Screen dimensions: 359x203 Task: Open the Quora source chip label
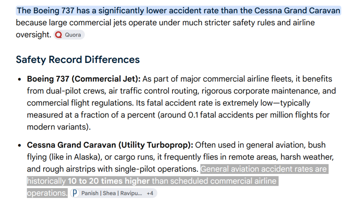click(73, 35)
